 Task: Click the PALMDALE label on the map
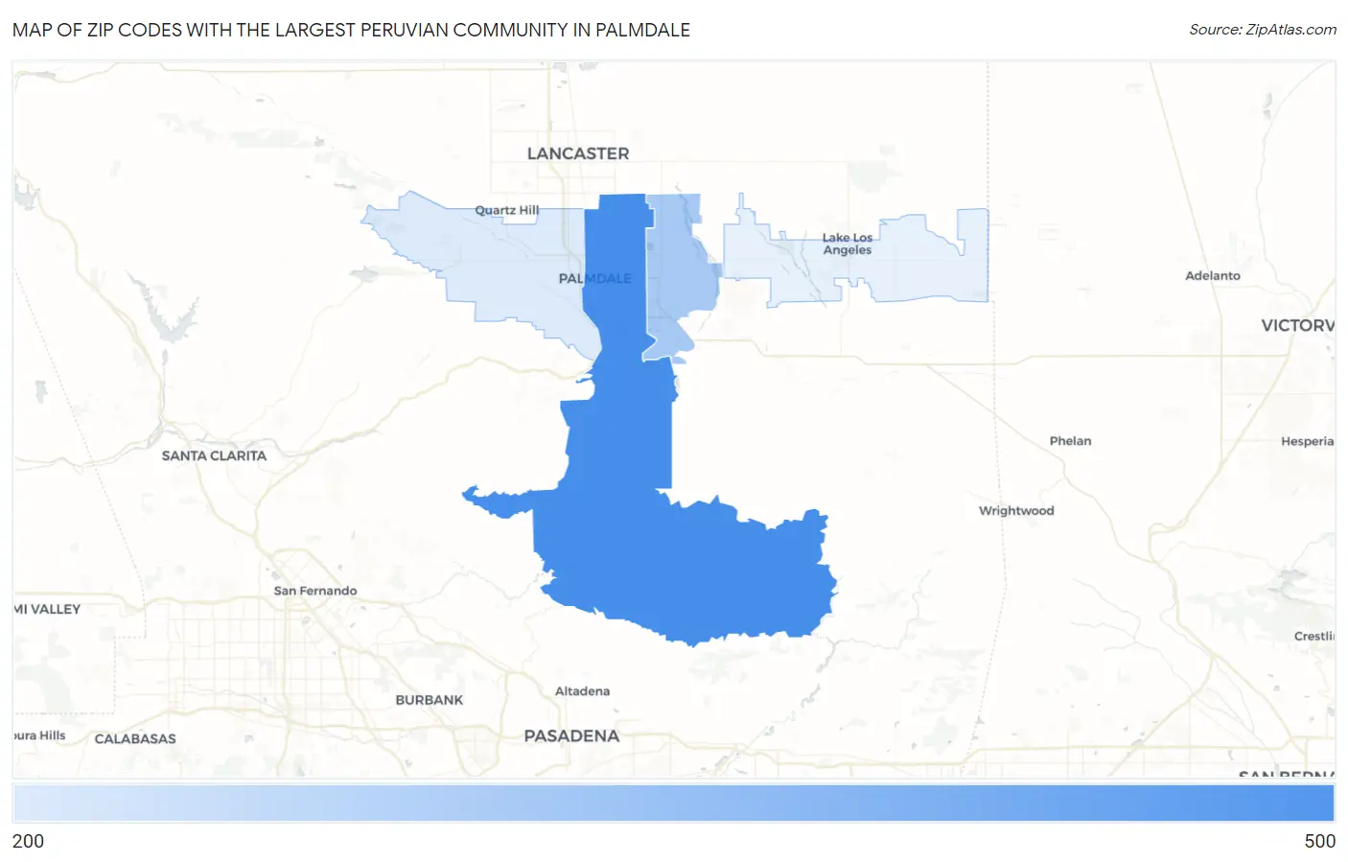tap(594, 278)
